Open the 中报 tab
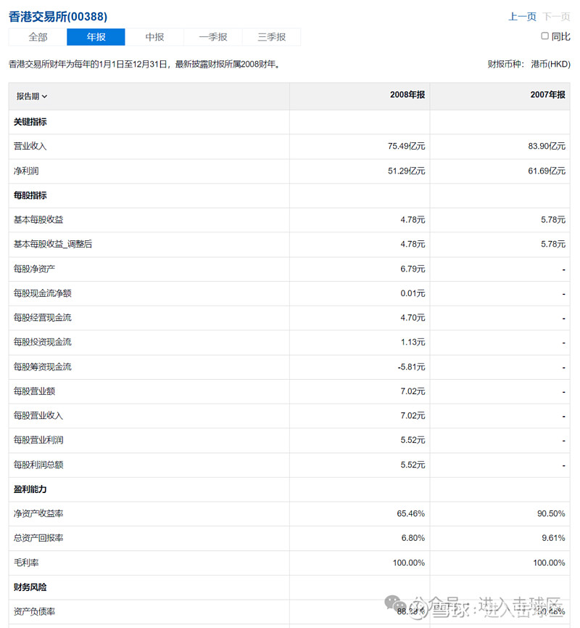 (154, 37)
